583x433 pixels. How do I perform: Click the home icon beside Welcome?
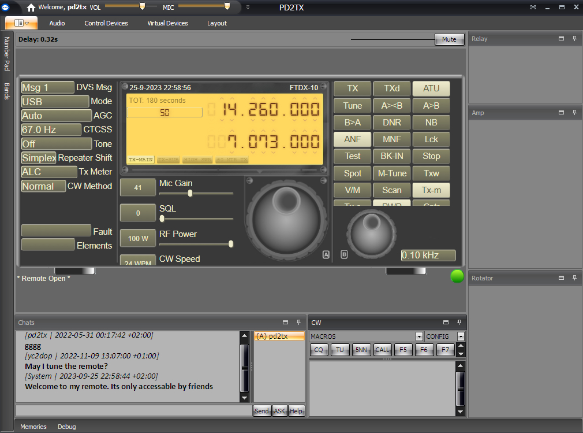31,8
